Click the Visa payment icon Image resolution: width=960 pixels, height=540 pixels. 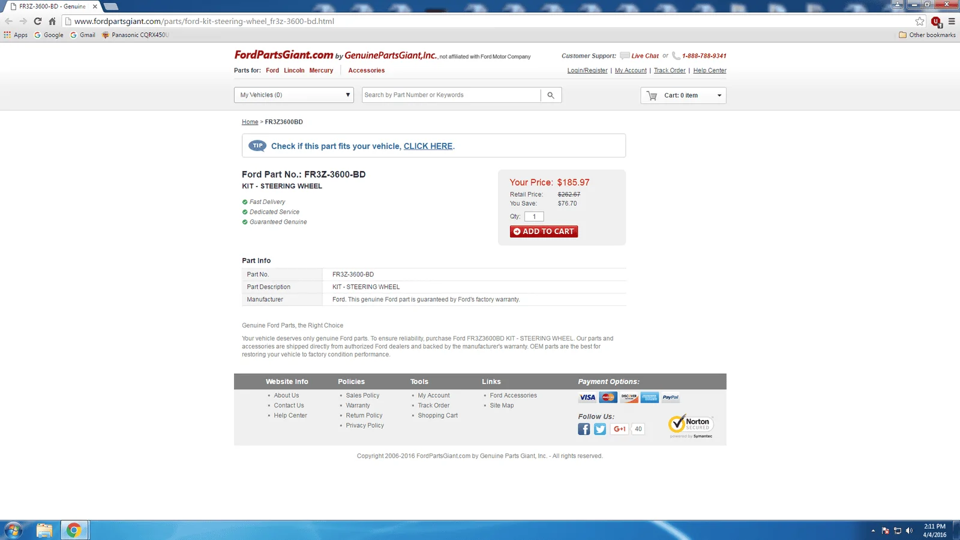coord(587,397)
